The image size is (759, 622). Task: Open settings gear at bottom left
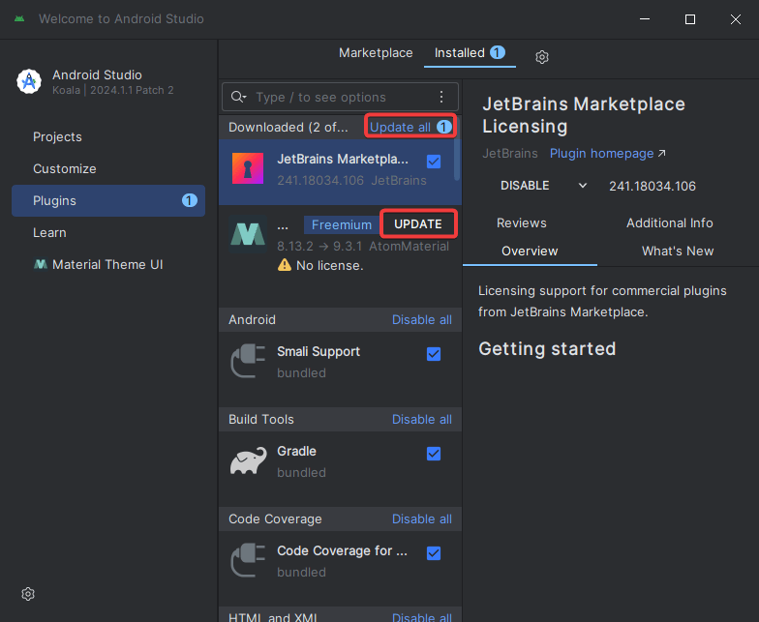pos(28,593)
